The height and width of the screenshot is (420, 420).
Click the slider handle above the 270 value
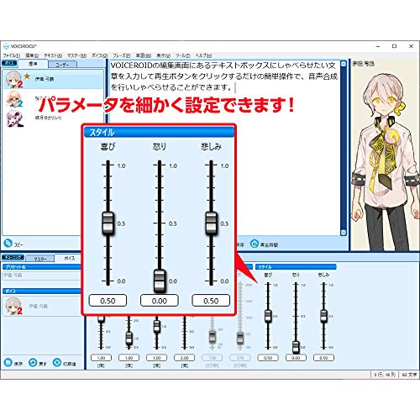pyautogui.click(x=240, y=338)
